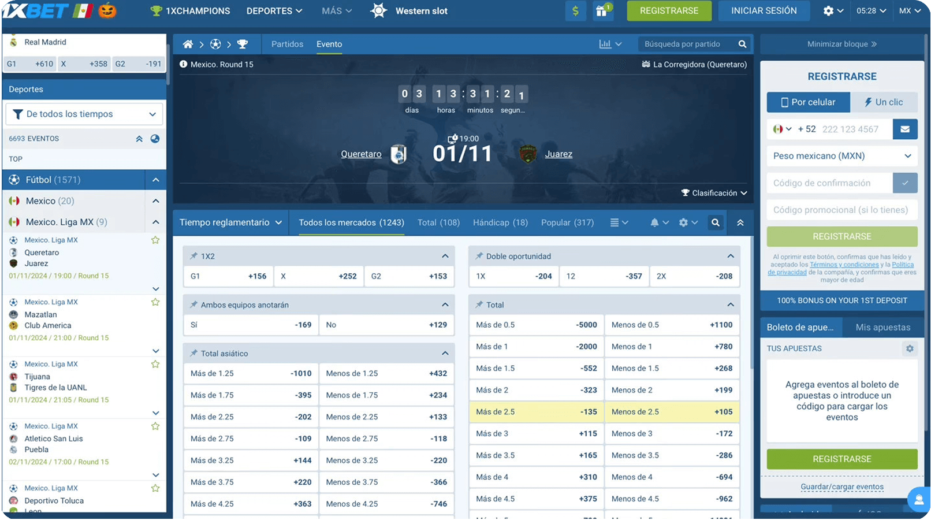
Task: Open bet slip settings gear icon
Action: pyautogui.click(x=910, y=349)
